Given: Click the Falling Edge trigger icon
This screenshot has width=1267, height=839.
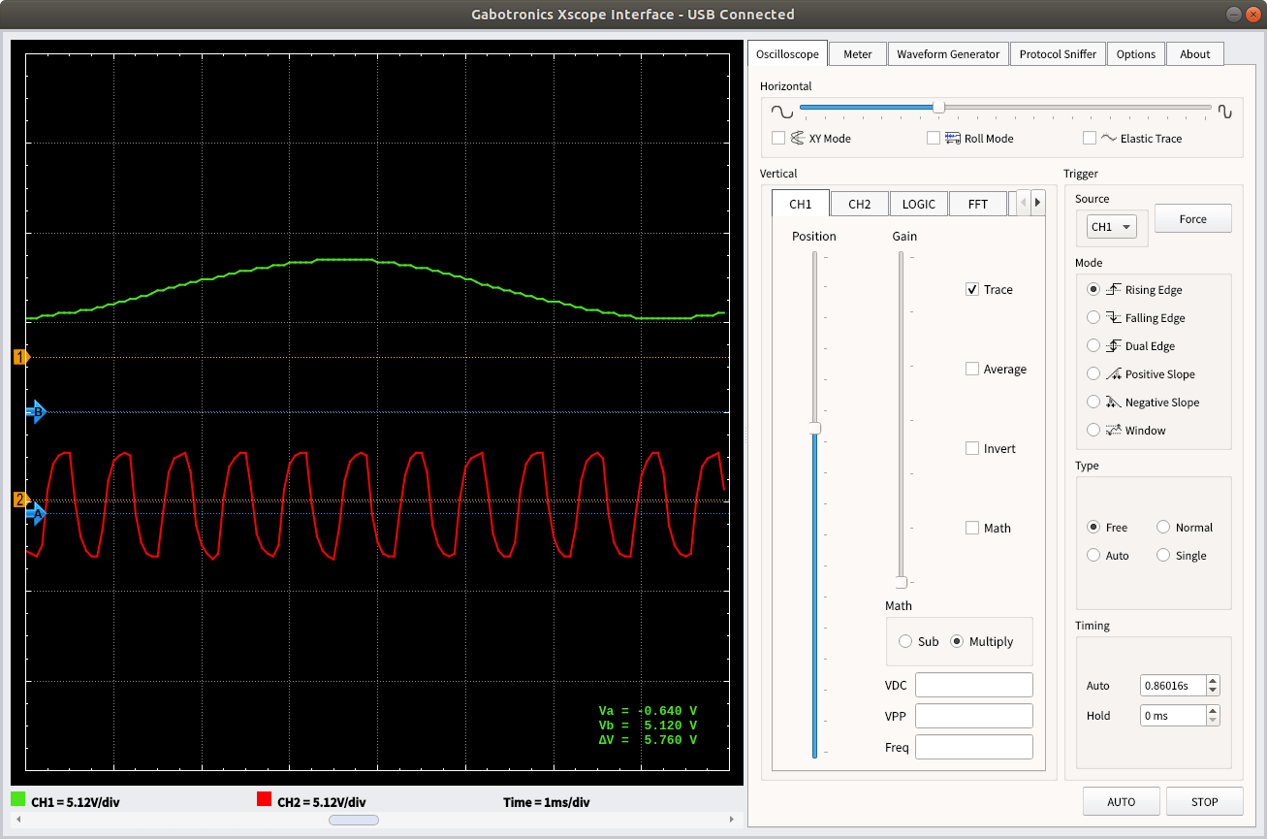Looking at the screenshot, I should click(x=1114, y=317).
